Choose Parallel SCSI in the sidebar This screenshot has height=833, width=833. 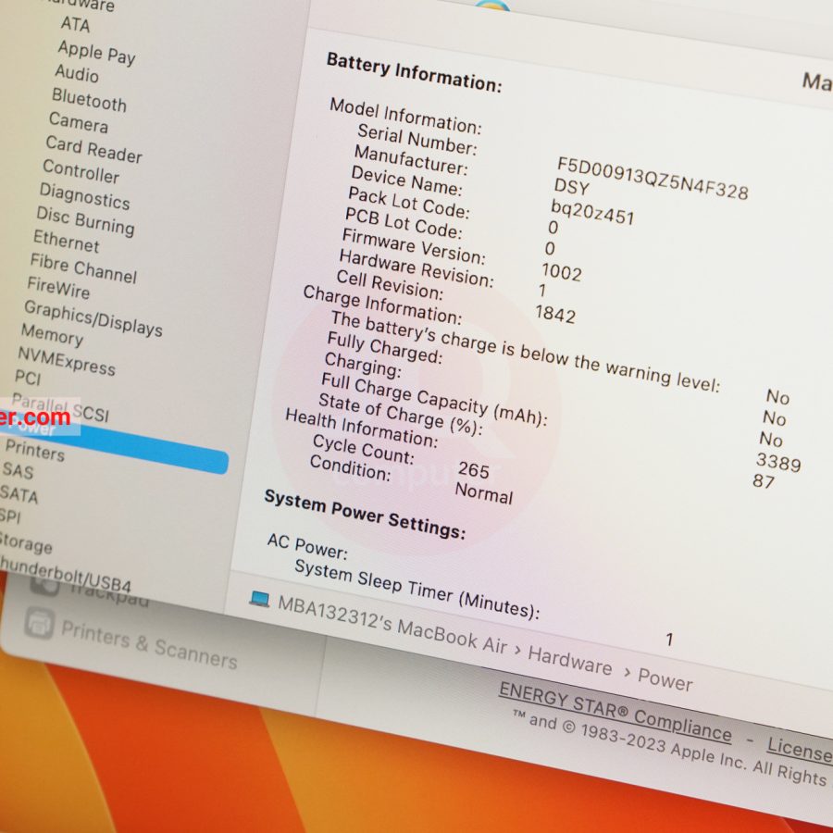coord(60,408)
